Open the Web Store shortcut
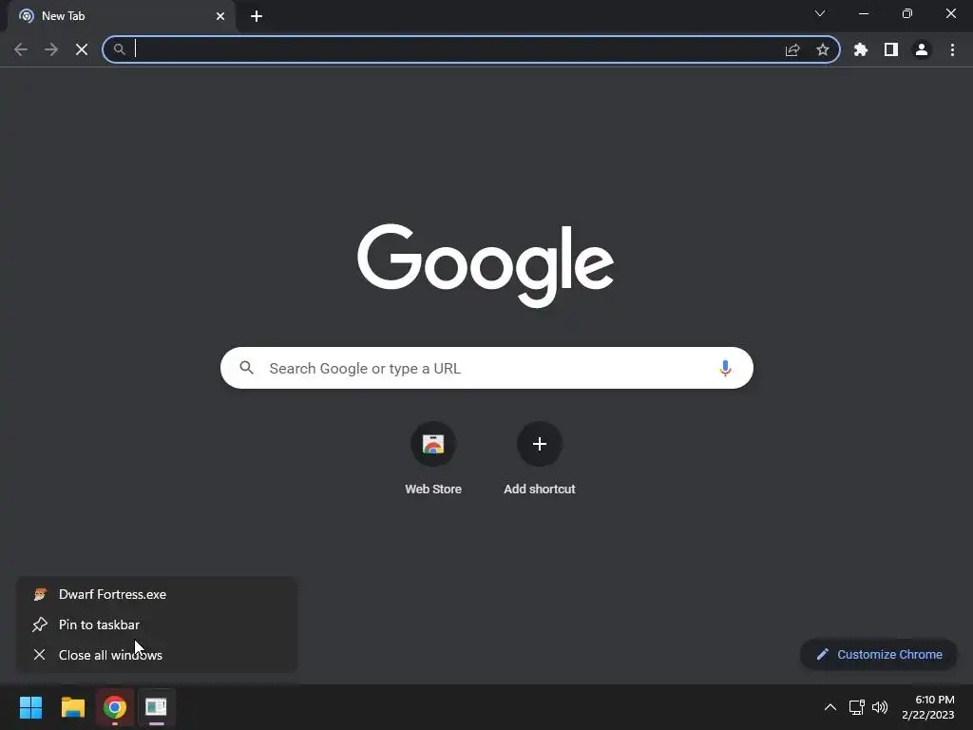This screenshot has width=973, height=730. pos(433,459)
